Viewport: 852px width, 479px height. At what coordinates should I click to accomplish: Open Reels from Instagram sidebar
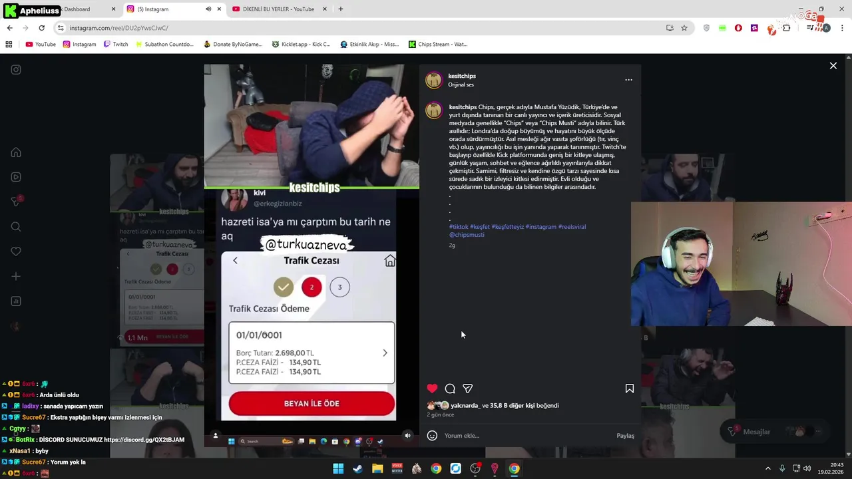(16, 177)
